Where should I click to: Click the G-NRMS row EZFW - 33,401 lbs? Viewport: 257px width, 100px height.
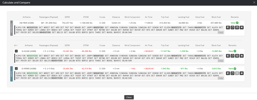coord(68,69)
